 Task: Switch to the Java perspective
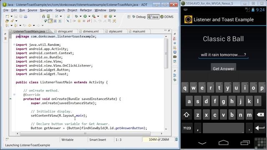click(x=153, y=17)
